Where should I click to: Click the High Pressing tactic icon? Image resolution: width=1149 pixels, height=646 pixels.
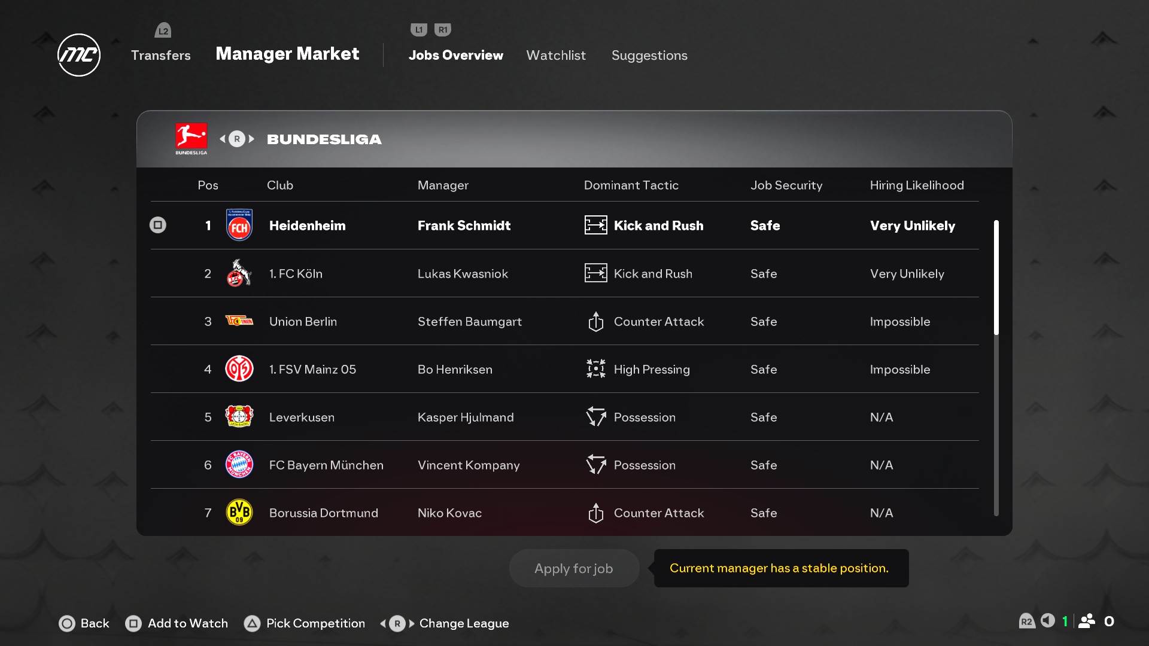pos(595,369)
